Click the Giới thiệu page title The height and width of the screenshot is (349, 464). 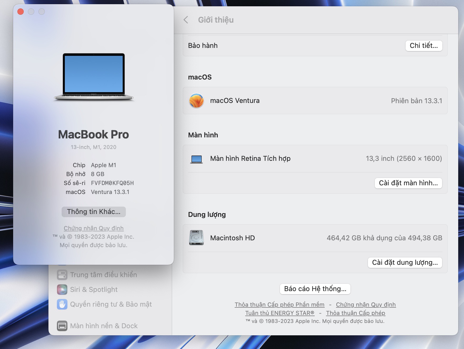[x=216, y=20]
